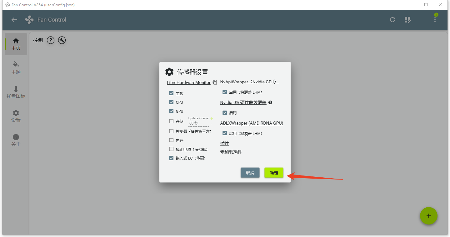The height and width of the screenshot is (237, 450).
Task: Uncheck the 主板 checkbox
Action: coord(171,93)
